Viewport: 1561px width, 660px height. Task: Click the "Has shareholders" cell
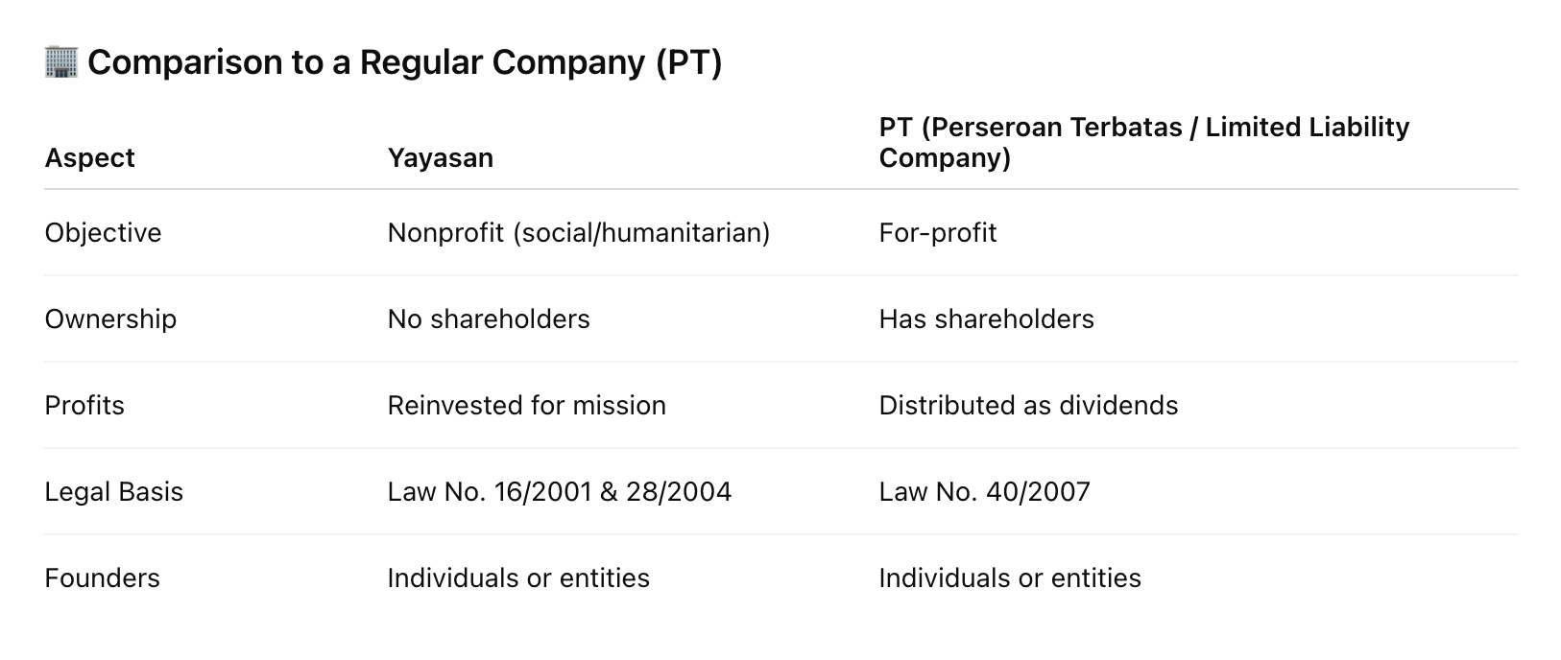point(986,319)
